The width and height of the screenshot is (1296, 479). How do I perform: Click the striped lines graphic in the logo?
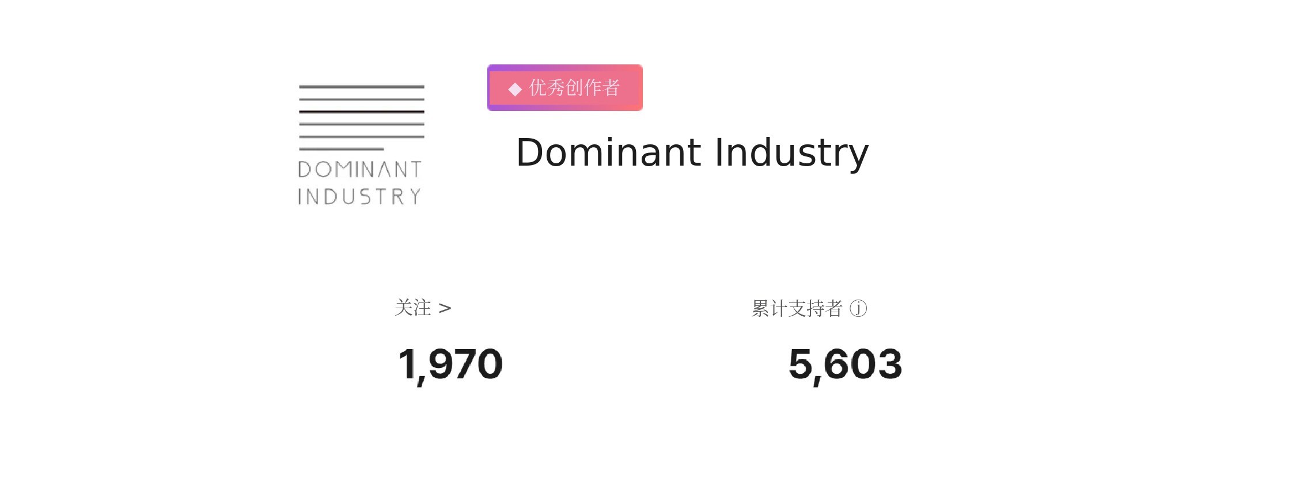pyautogui.click(x=362, y=118)
